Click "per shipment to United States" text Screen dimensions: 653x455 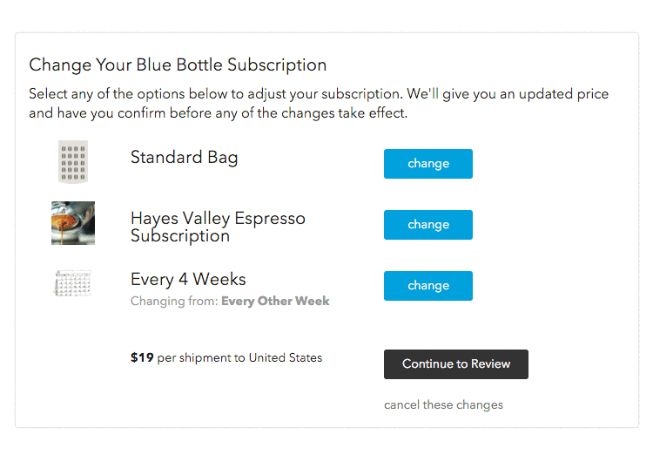click(x=239, y=357)
